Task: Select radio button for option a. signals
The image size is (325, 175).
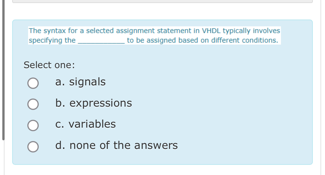Action: pyautogui.click(x=33, y=83)
